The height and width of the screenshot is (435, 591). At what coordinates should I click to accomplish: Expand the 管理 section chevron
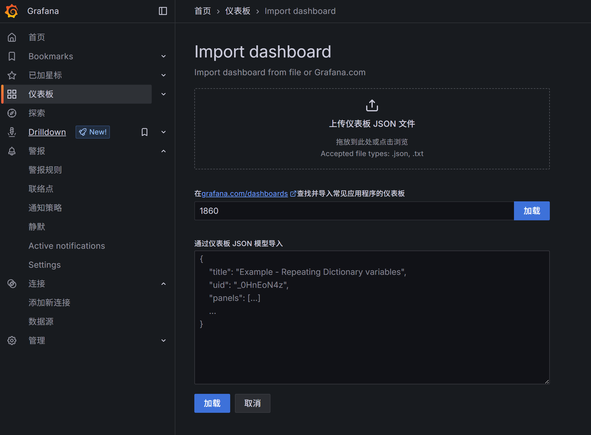pyautogui.click(x=164, y=341)
